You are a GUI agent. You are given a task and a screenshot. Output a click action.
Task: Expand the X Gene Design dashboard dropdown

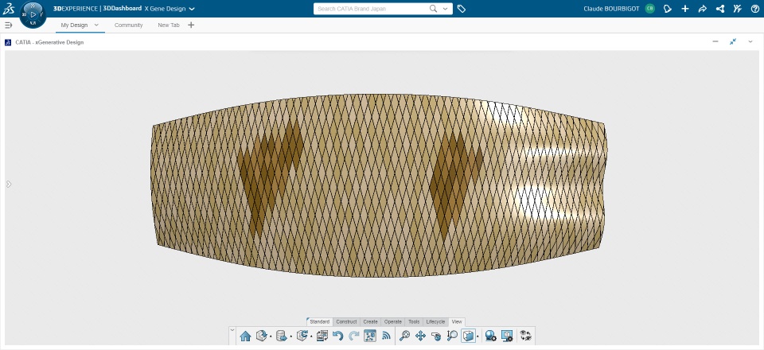pos(192,9)
